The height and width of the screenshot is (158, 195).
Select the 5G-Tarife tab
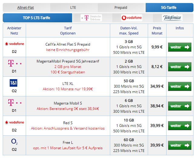pos(169,8)
